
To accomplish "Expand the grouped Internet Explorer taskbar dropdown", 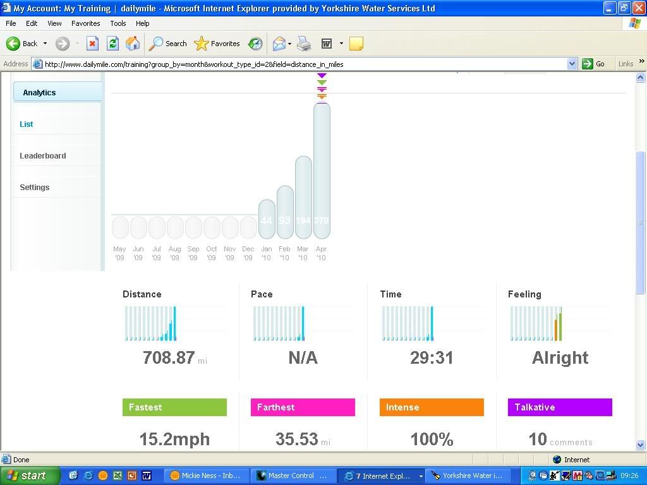I will pyautogui.click(x=421, y=476).
